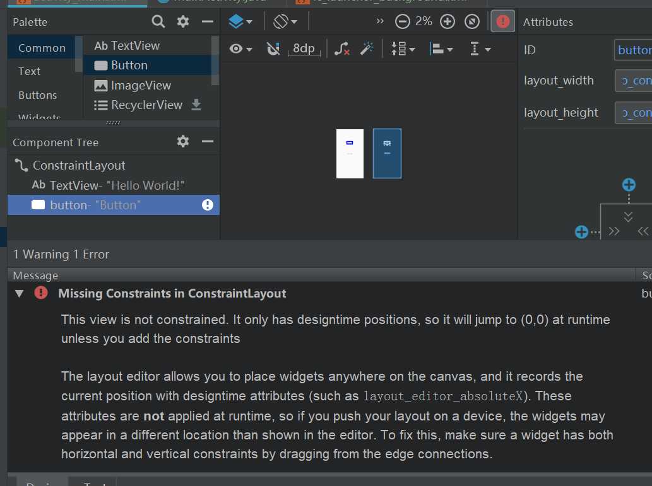Screen dimensions: 652x486
Task: Toggle autoconnect magnet icon
Action: click(273, 49)
